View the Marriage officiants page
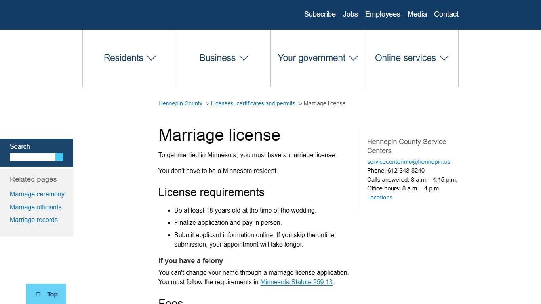 click(x=36, y=207)
